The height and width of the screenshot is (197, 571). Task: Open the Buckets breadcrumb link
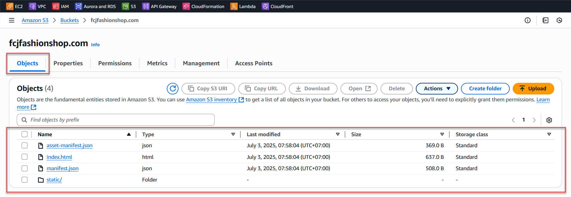point(69,20)
